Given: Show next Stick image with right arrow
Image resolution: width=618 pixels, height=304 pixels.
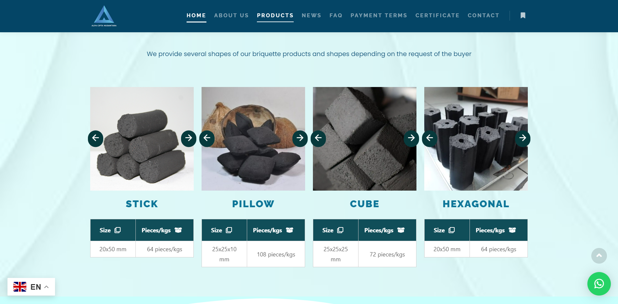Looking at the screenshot, I should point(189,138).
